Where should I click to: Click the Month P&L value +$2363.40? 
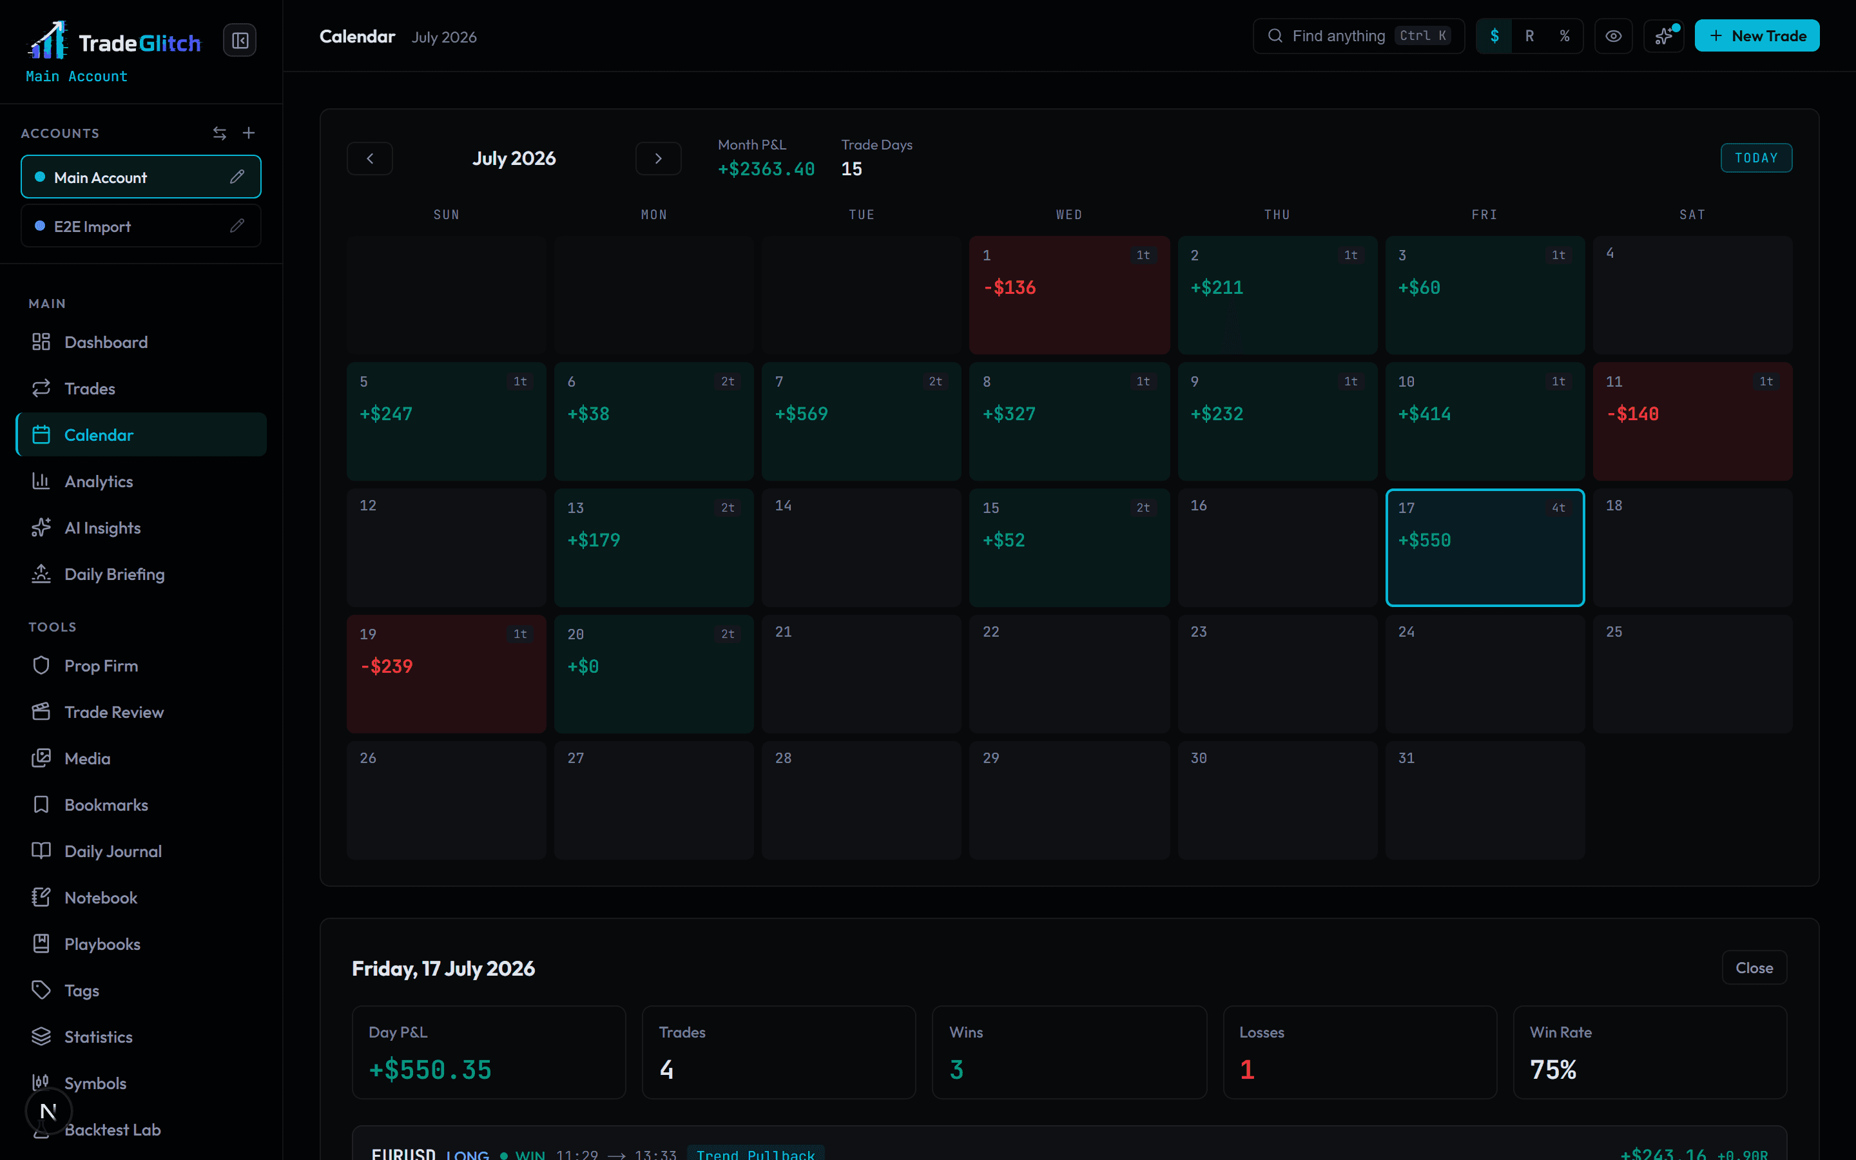(x=766, y=169)
